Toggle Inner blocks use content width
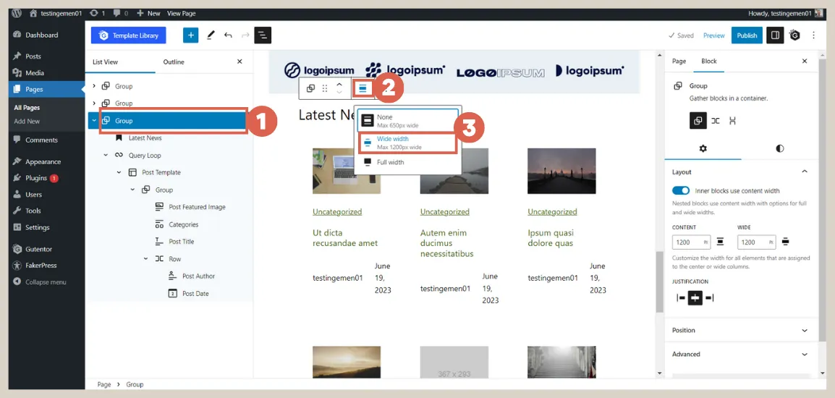Viewport: 835px width, 398px height. click(x=681, y=191)
